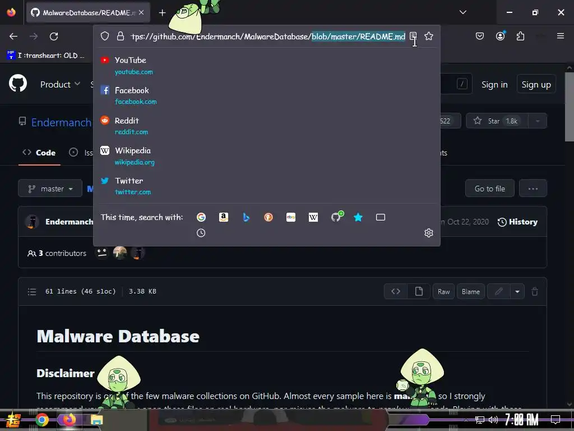This screenshot has height=431, width=574.
Task: Open the bookmarks toolbar item 'I :transheart: OLD'
Action: point(46,56)
